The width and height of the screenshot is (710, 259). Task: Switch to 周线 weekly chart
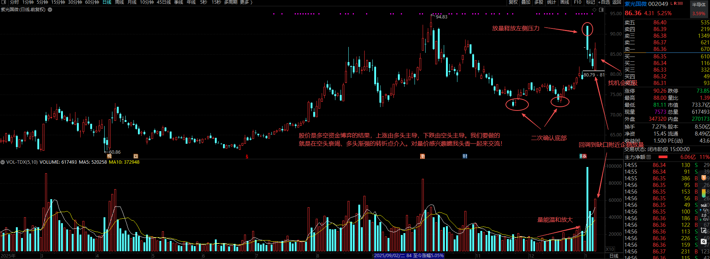coord(119,2)
